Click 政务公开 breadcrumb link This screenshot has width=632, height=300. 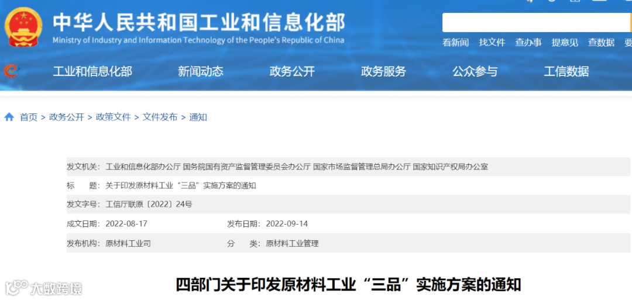coord(67,117)
